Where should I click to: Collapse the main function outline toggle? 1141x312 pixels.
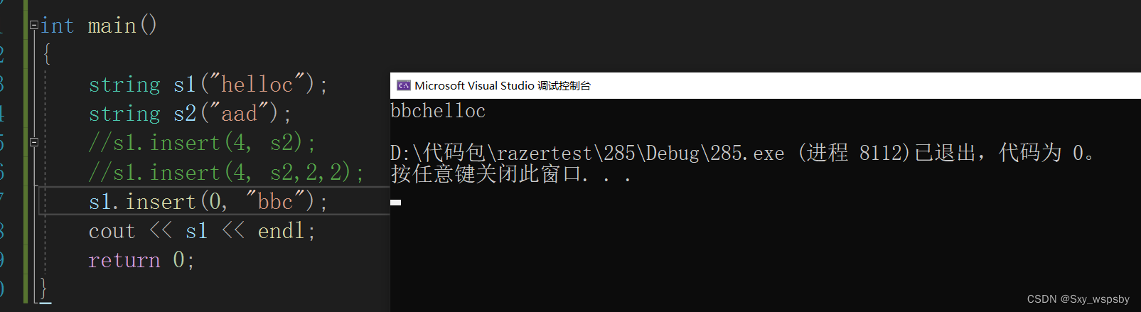33,26
